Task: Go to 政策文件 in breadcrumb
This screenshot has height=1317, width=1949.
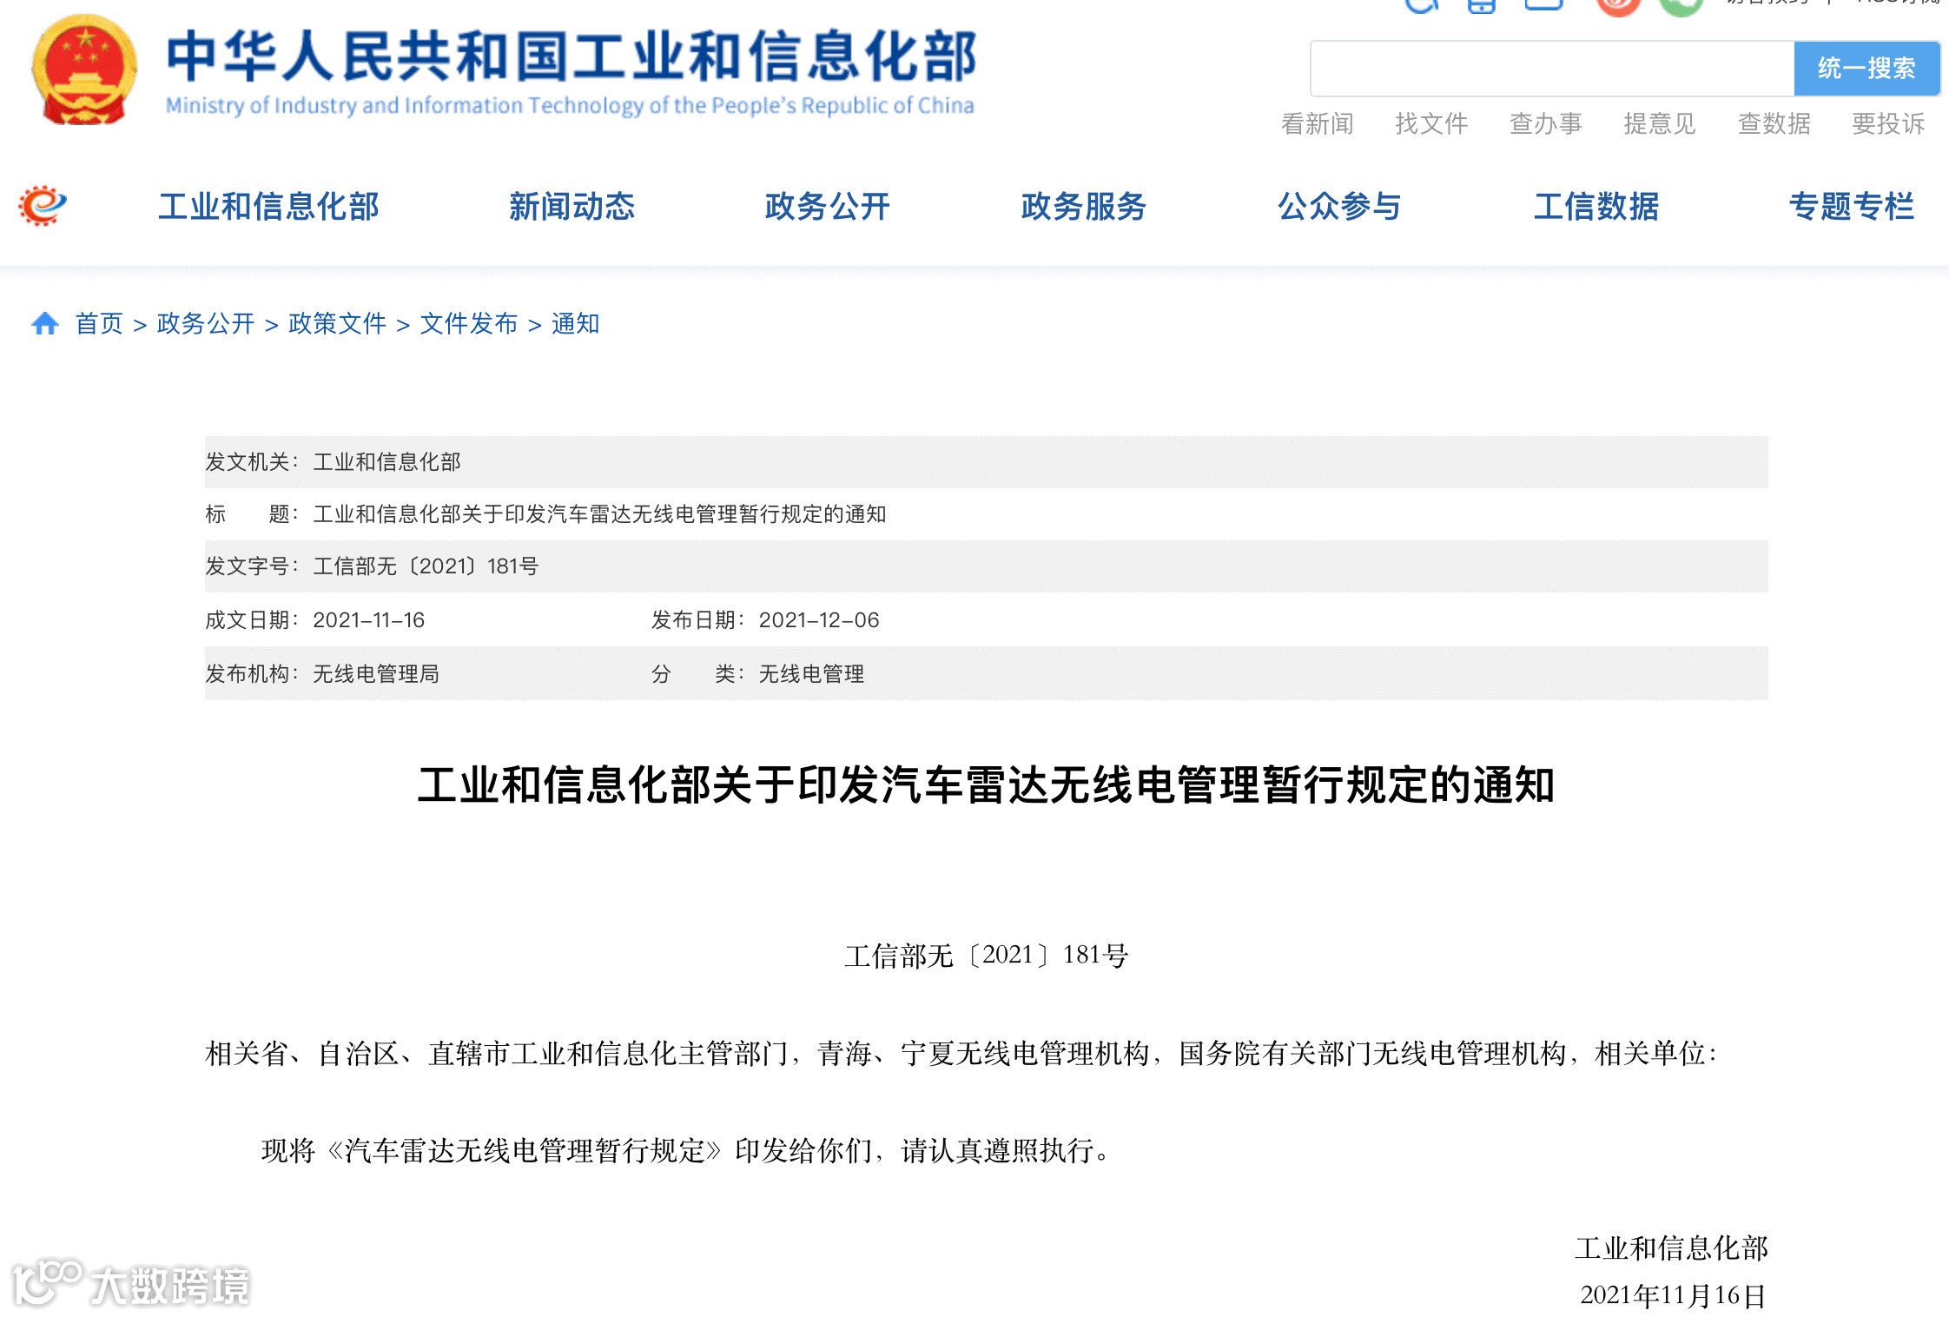Action: [337, 324]
